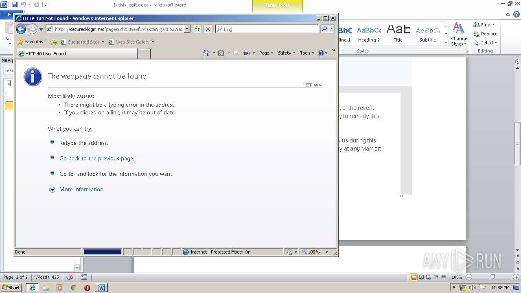Click the IE Help question mark icon
The image size is (521, 293).
[x=321, y=53]
